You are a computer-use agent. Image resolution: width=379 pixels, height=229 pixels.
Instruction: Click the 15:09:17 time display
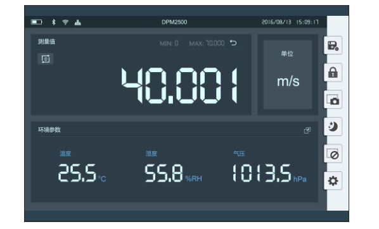point(307,22)
